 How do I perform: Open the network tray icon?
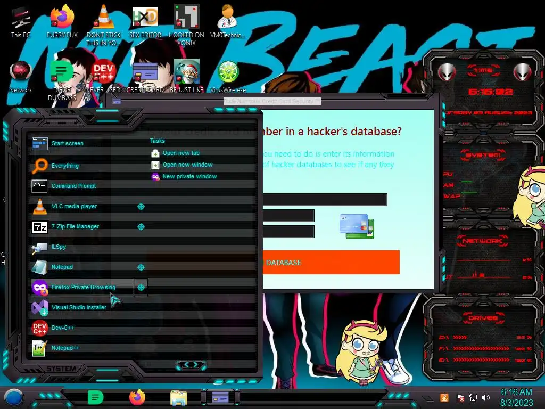(x=473, y=397)
